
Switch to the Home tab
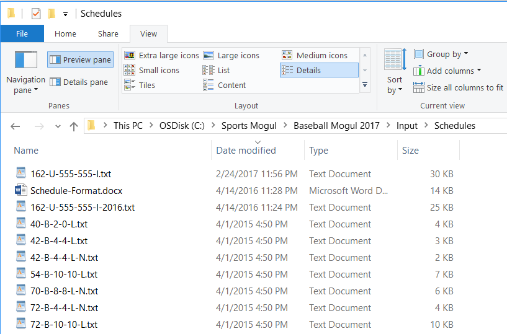click(x=65, y=33)
